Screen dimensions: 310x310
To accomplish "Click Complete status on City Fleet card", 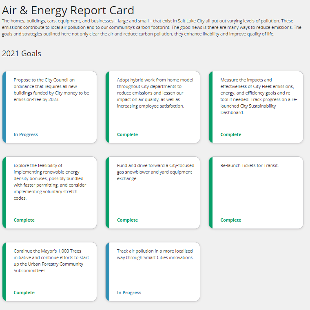I will (231, 134).
